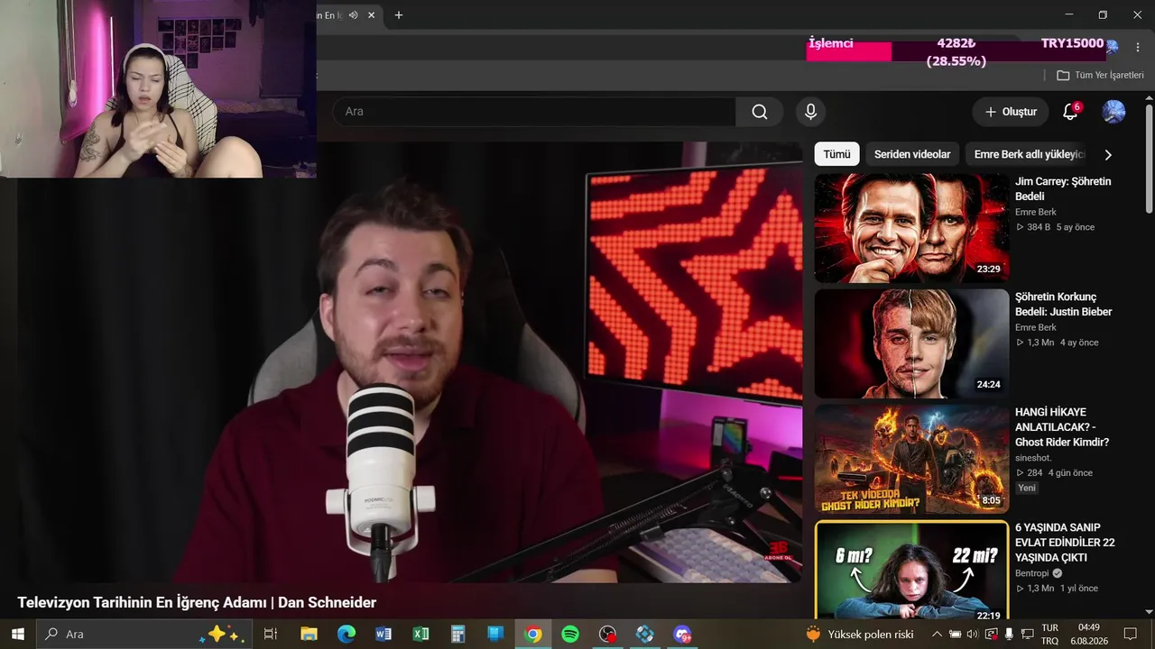Expand the hidden system tray icons chevron

(937, 634)
